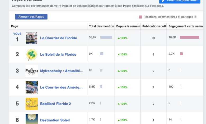Open Le Soleil de la Floride link
Image resolution: width=206 pixels, height=124 pixels.
pyautogui.click(x=58, y=54)
